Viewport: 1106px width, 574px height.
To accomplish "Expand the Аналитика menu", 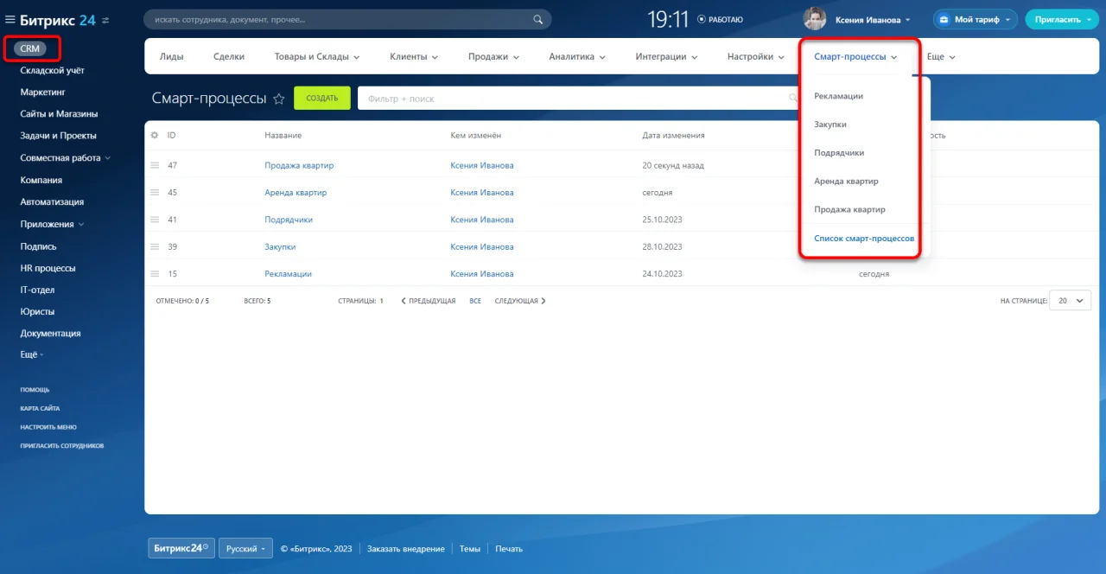I will tap(577, 56).
